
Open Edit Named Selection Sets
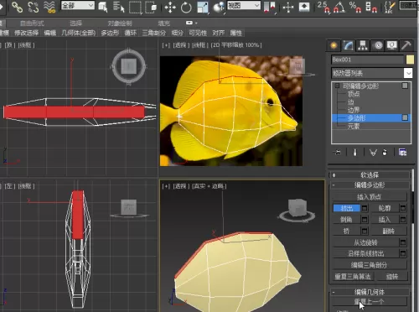click(x=390, y=8)
